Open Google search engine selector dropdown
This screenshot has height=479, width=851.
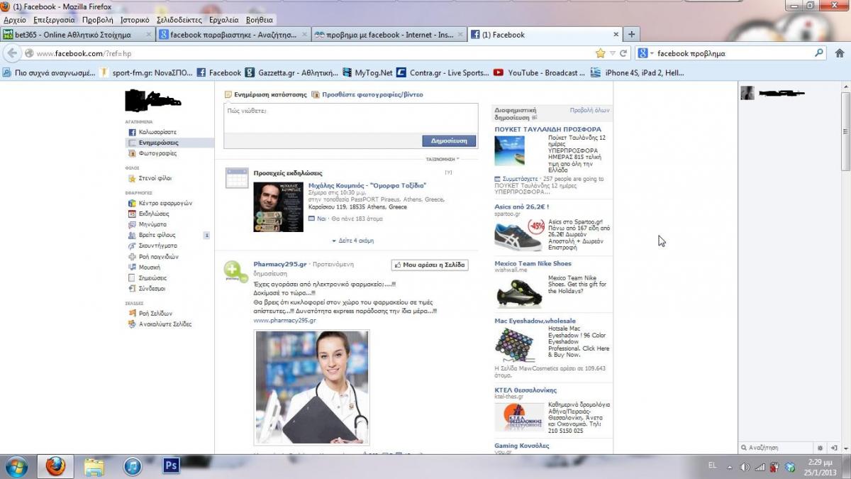644,53
